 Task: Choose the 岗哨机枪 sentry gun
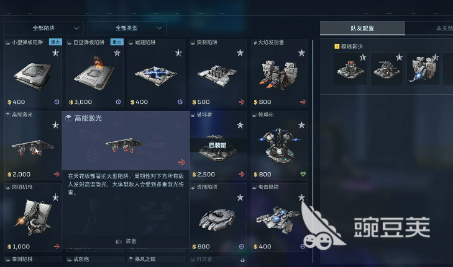point(33,217)
